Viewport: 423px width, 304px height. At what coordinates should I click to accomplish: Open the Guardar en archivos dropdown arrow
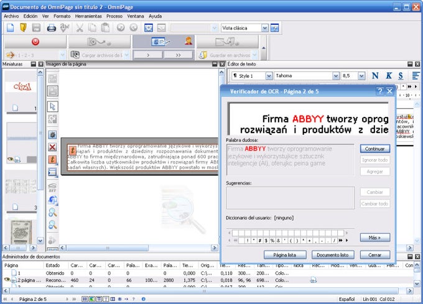(x=254, y=55)
